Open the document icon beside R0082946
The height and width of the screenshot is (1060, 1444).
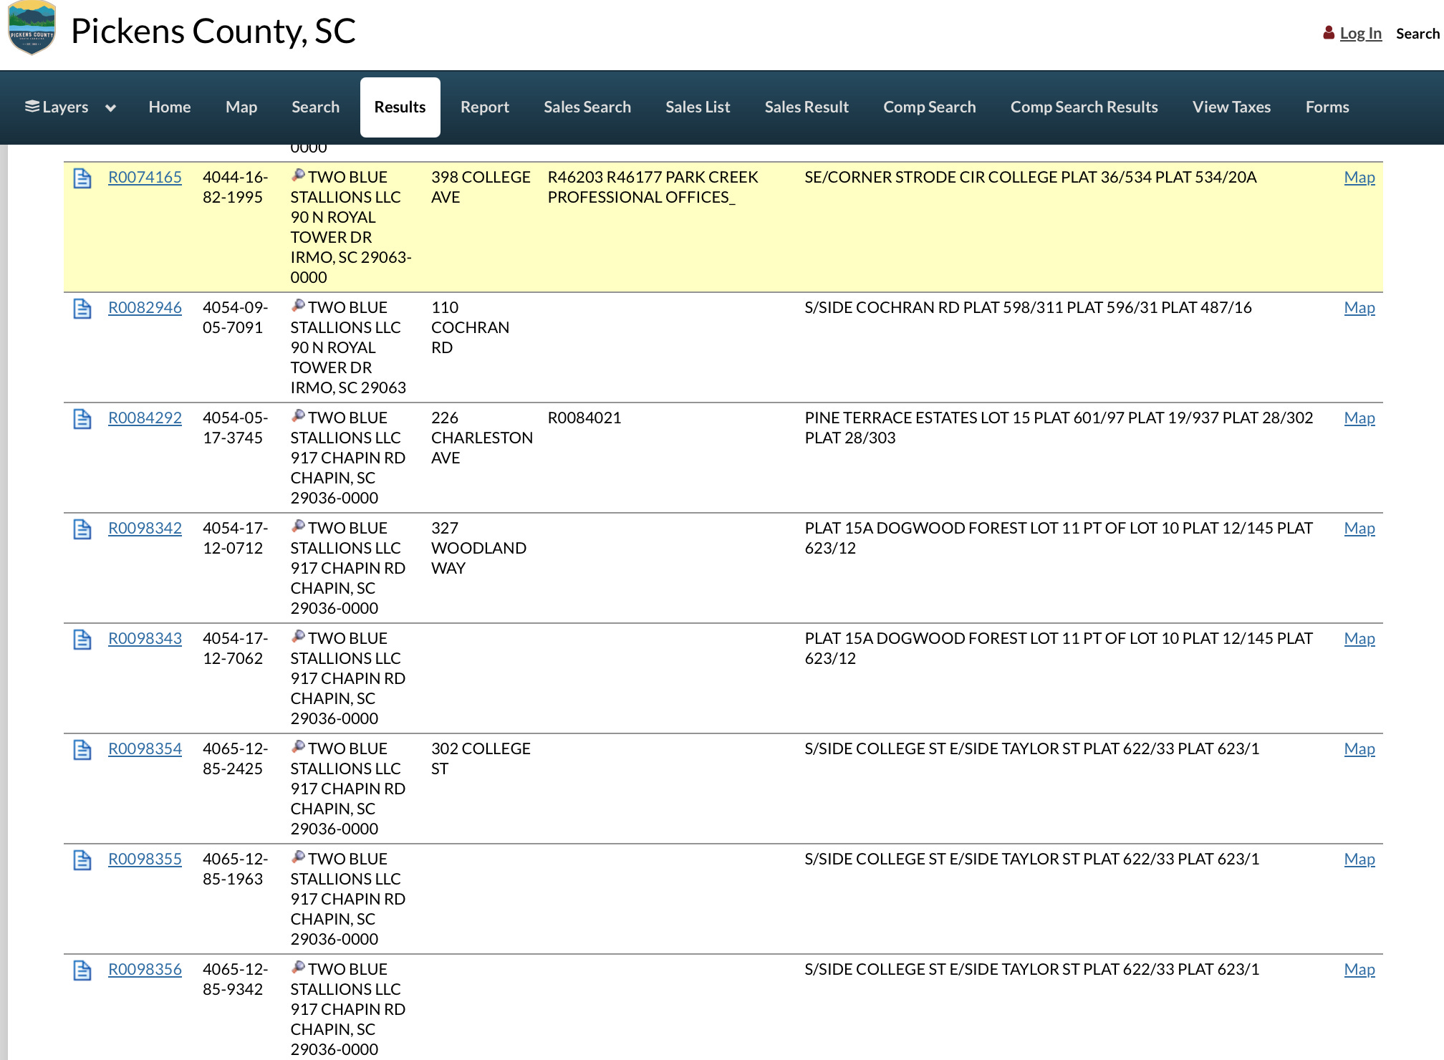[x=82, y=309]
